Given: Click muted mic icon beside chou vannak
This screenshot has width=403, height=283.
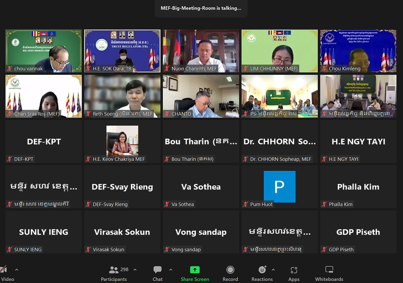Looking at the screenshot, I should click(10, 69).
